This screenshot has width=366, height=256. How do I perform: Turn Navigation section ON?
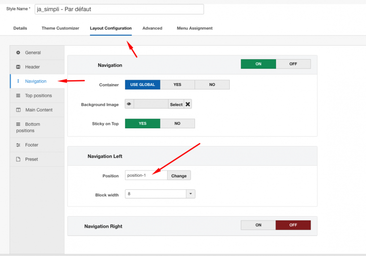coord(258,64)
